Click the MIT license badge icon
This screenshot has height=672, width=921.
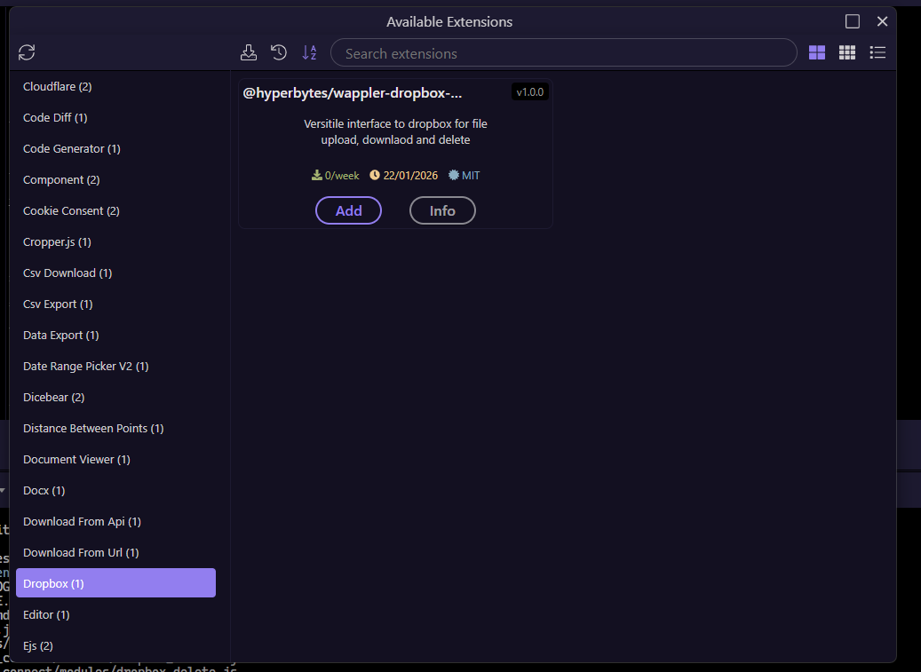tap(455, 176)
